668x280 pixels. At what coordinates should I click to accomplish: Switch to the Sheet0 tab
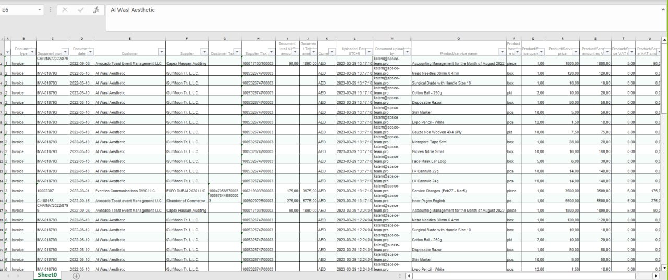(47, 275)
